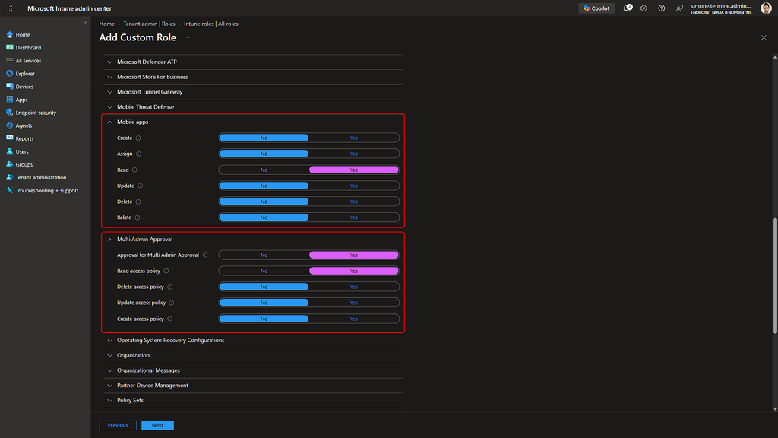Click the Explorer sidebar icon
The image size is (778, 438).
[x=9, y=74]
